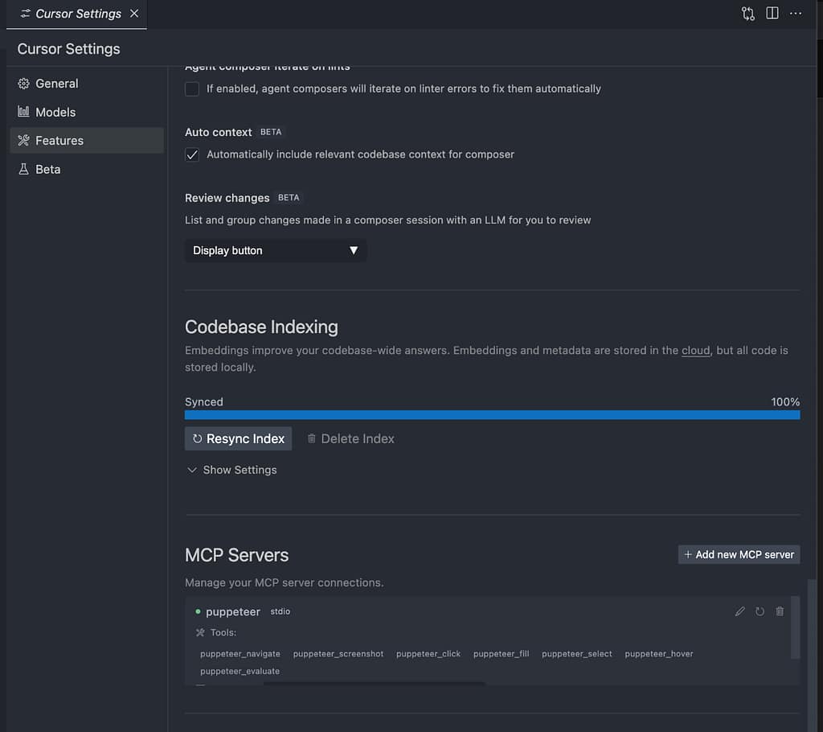Delete the puppeteer server via trash icon

pyautogui.click(x=780, y=611)
